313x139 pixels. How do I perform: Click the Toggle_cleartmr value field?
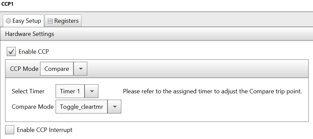tap(82, 107)
